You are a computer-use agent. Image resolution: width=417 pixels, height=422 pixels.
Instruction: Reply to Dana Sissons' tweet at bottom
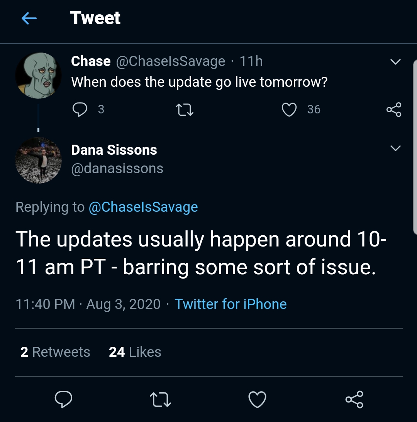[x=63, y=399]
